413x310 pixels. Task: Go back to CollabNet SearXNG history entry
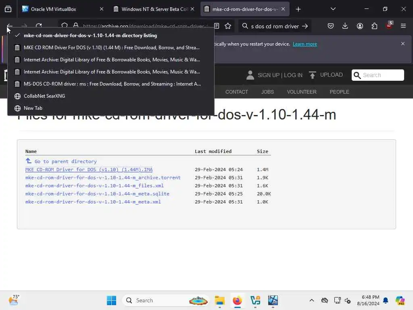(x=111, y=96)
